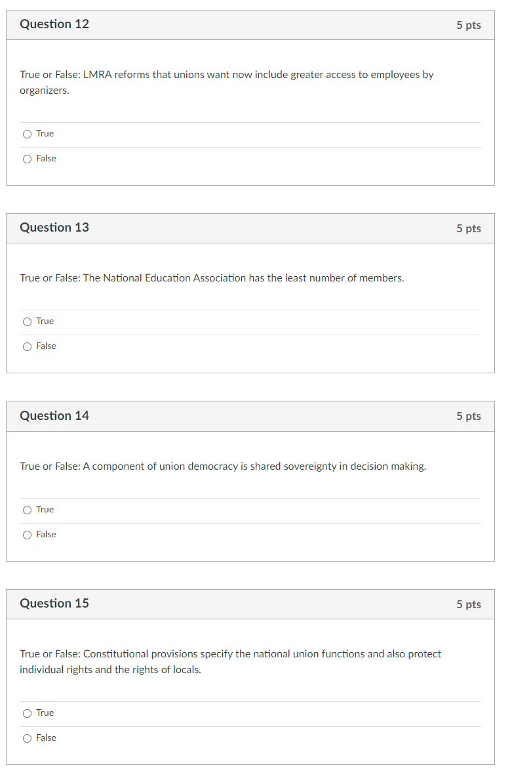Click the Question 13 header
This screenshot has height=784, width=531.
tap(55, 228)
